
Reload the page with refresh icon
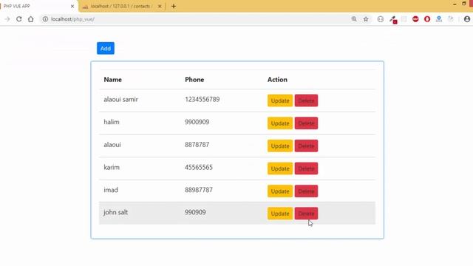pyautogui.click(x=19, y=19)
